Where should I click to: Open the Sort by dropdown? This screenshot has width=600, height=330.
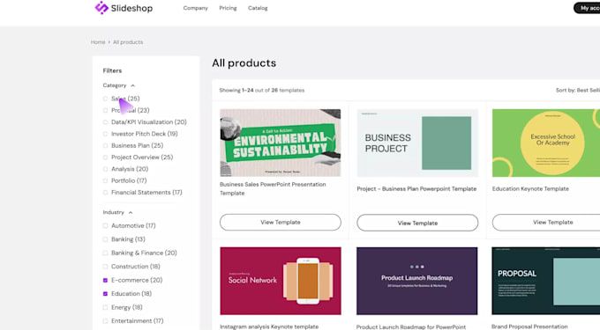click(577, 91)
